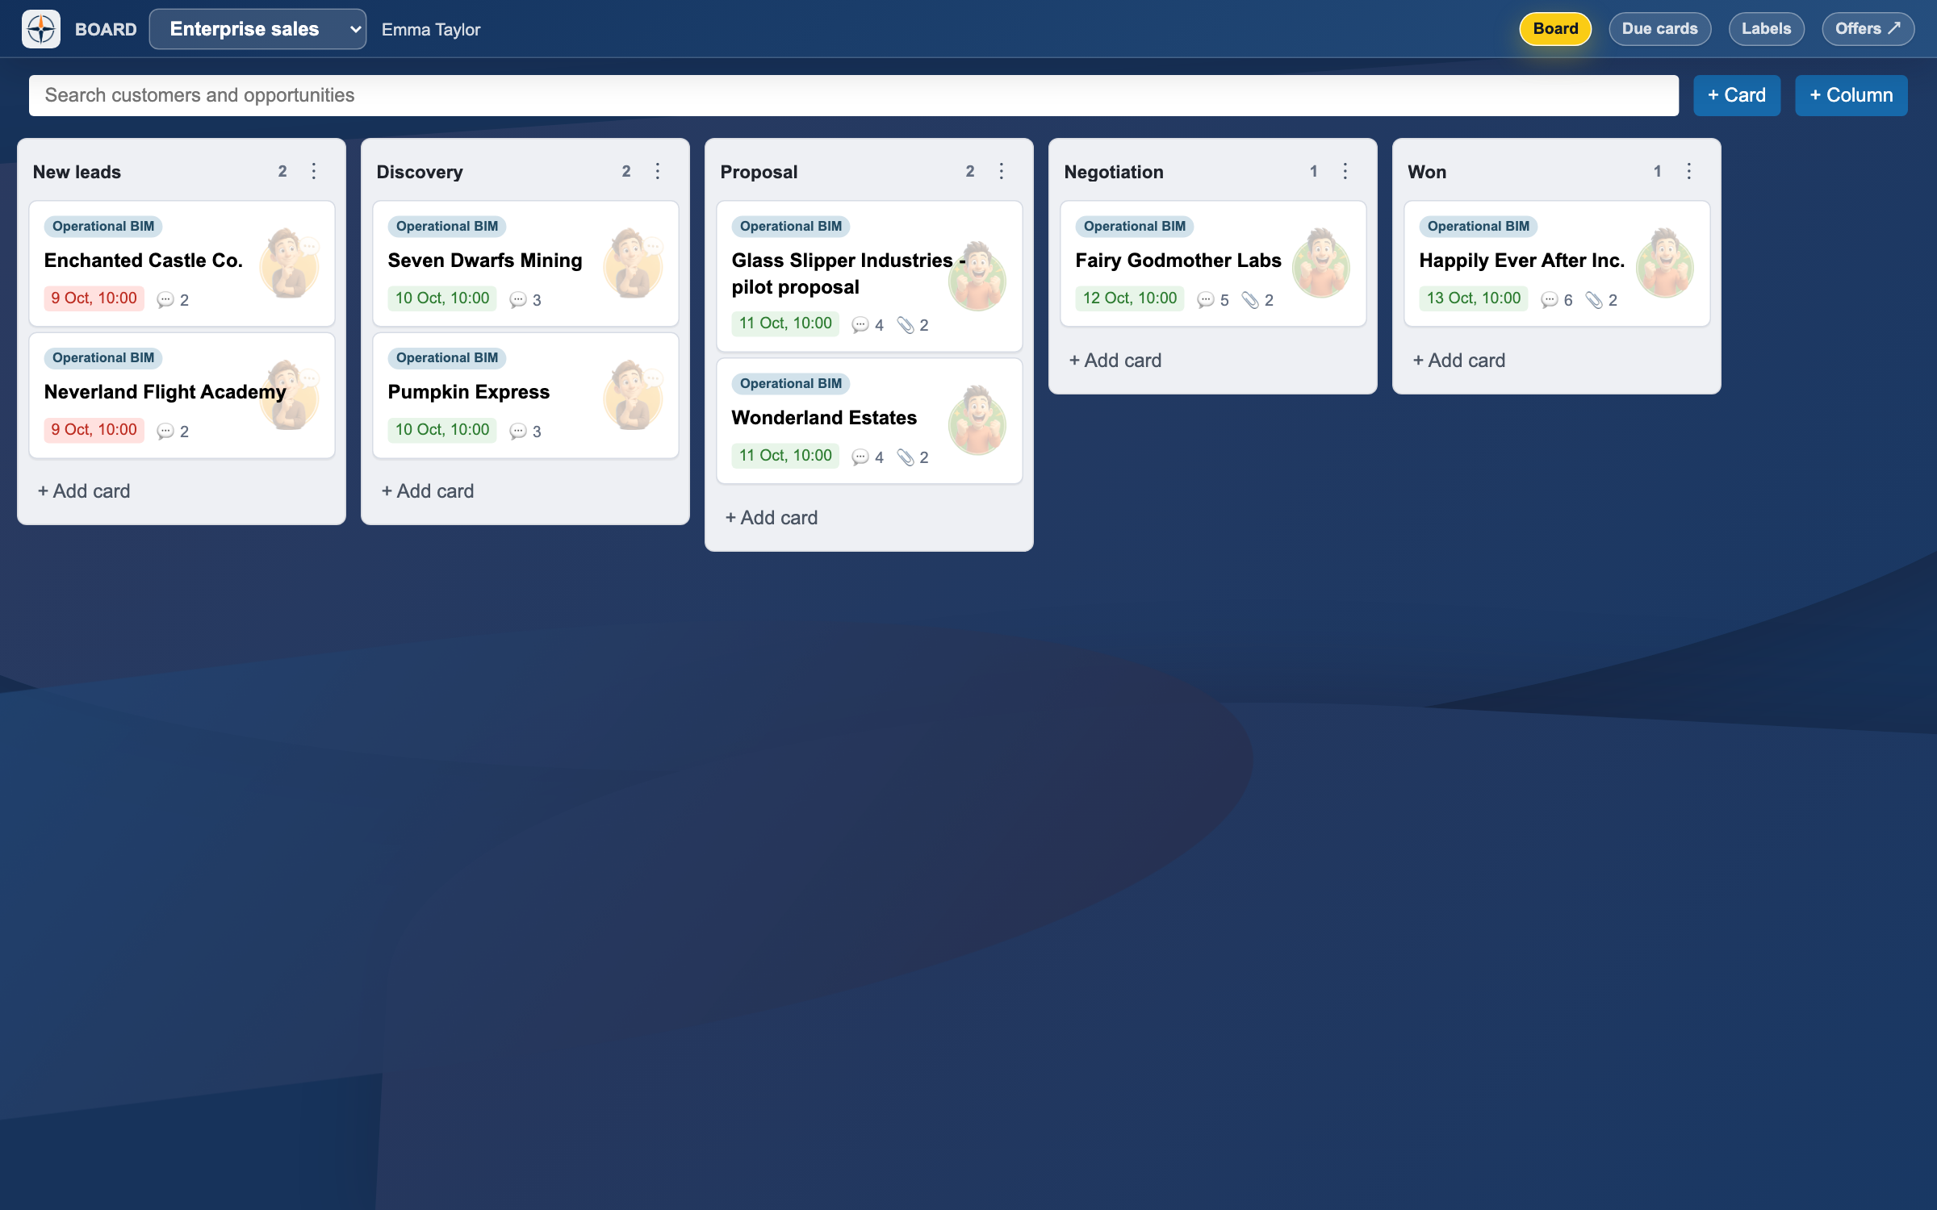
Task: Click 12 Oct due date on Fairy Godmother Labs
Action: (x=1129, y=298)
